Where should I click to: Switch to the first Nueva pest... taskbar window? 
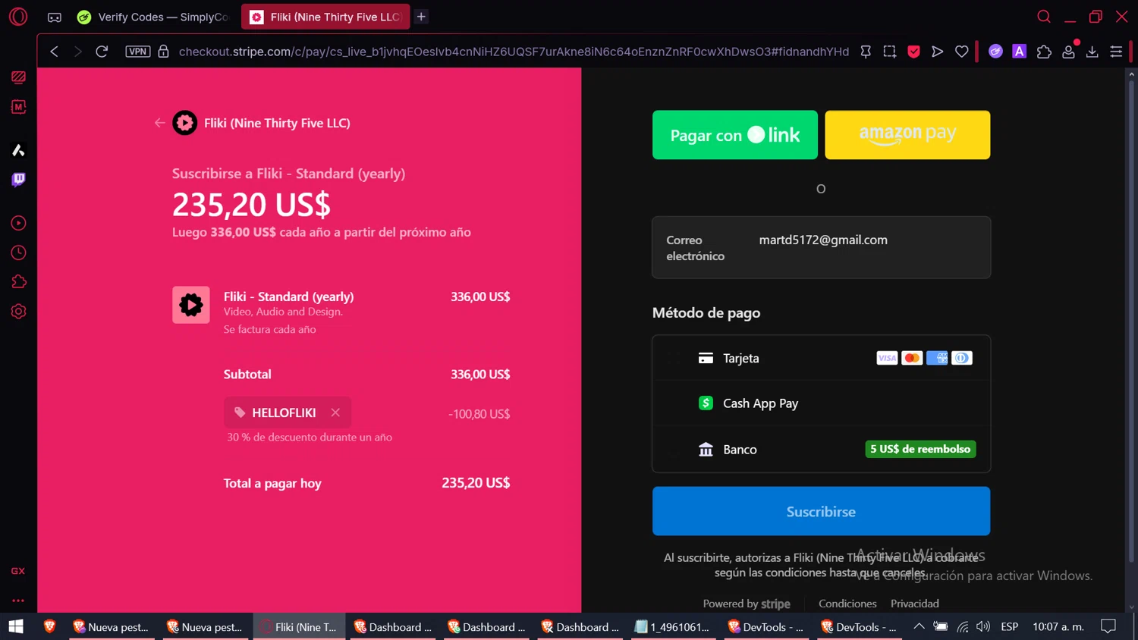click(x=112, y=626)
